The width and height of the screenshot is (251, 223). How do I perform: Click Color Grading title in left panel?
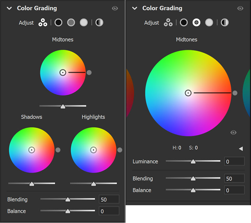[37, 8]
